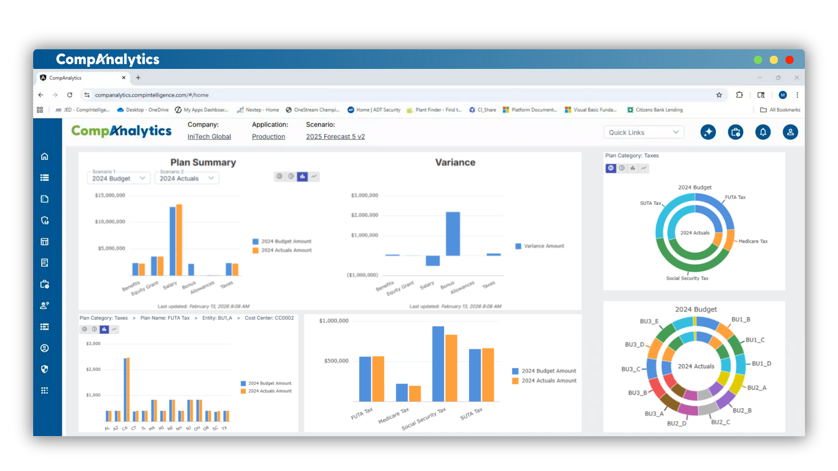Switch Plan Summary chart to donut view

coord(279,176)
